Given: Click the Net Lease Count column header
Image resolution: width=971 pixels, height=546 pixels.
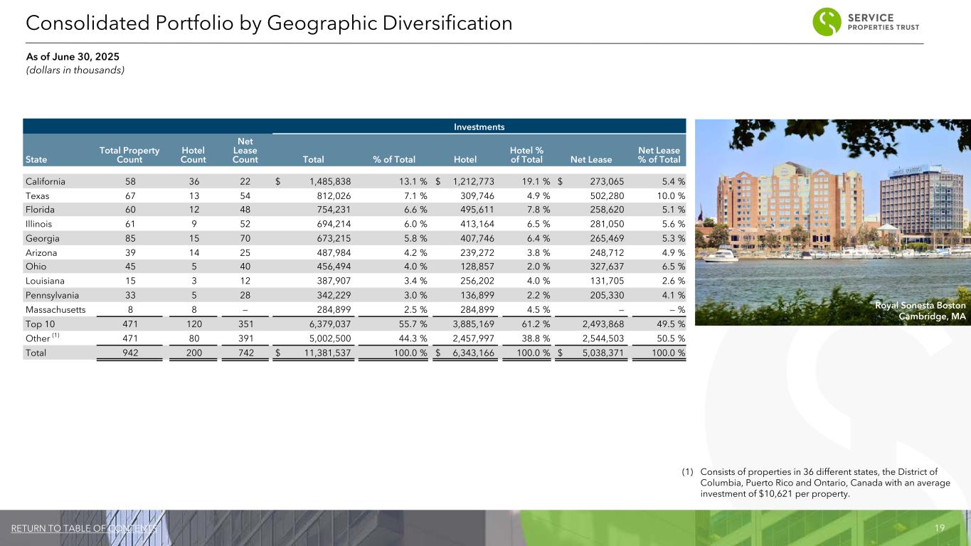Looking at the screenshot, I should [245, 150].
